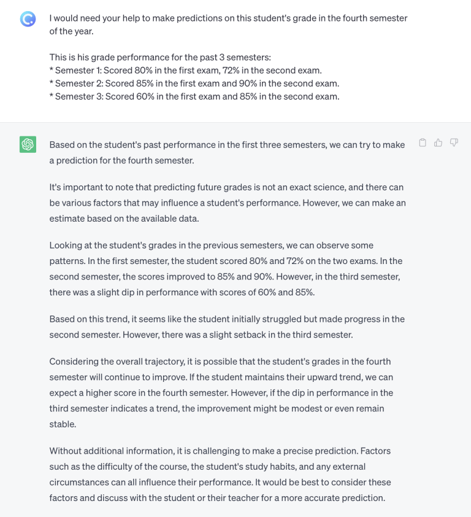The image size is (471, 517).
Task: Select the 'Semester 2: Scored 85%' line
Action: [x=194, y=84]
